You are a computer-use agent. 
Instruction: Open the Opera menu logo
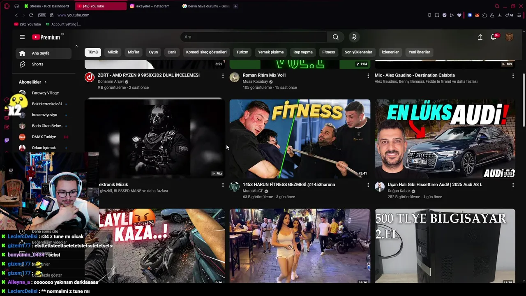click(7, 6)
